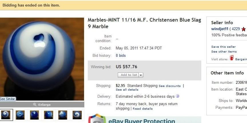Open the Add to list dropdown arrow

pos(141,75)
